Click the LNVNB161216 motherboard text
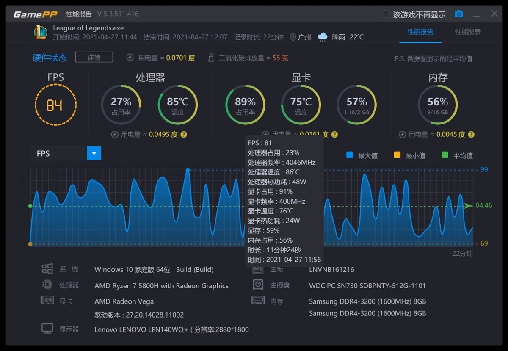This screenshot has height=351, width=508. pyautogui.click(x=331, y=270)
